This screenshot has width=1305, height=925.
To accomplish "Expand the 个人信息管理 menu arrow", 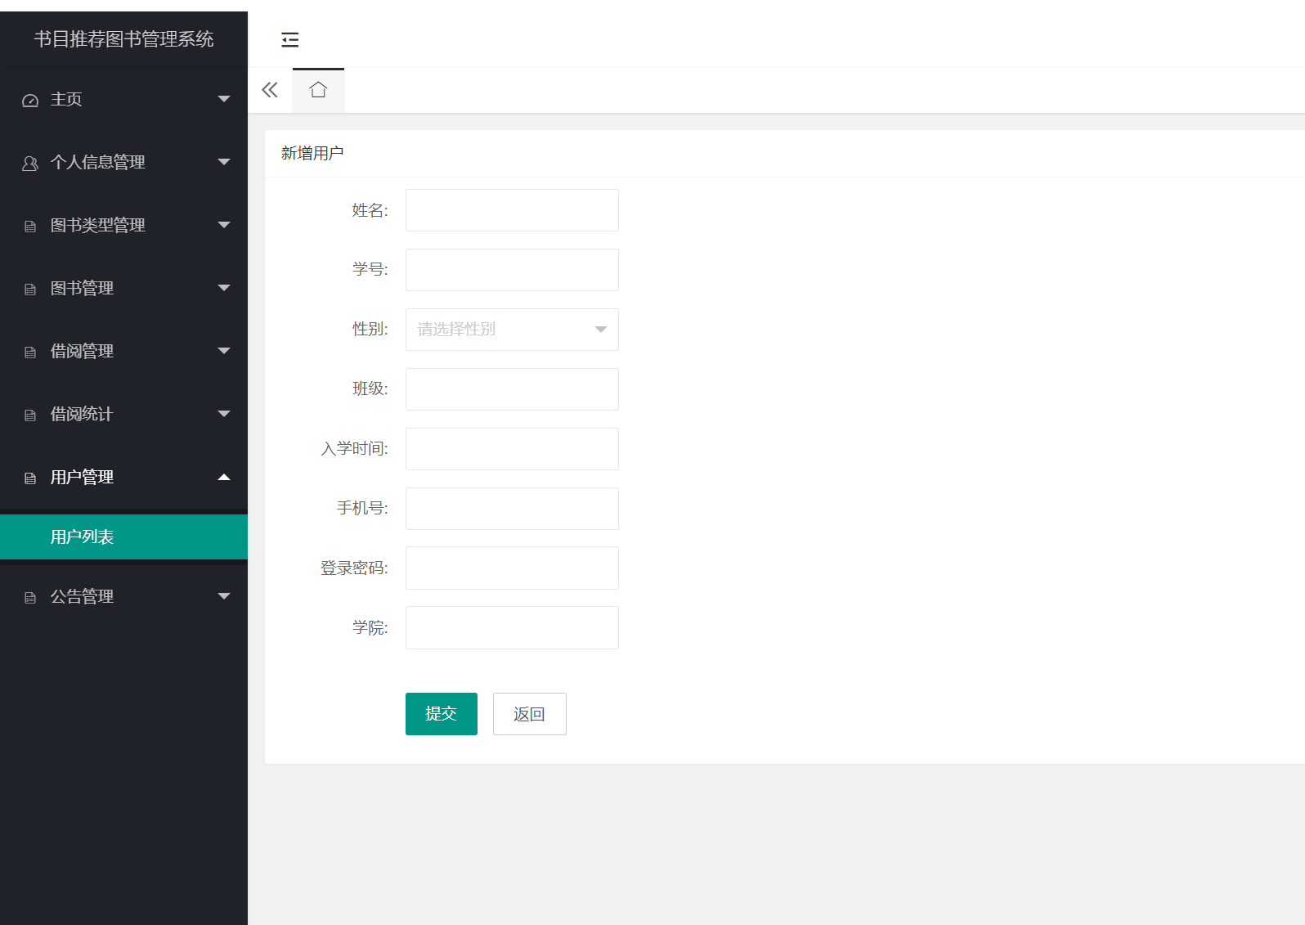I will pyautogui.click(x=224, y=162).
